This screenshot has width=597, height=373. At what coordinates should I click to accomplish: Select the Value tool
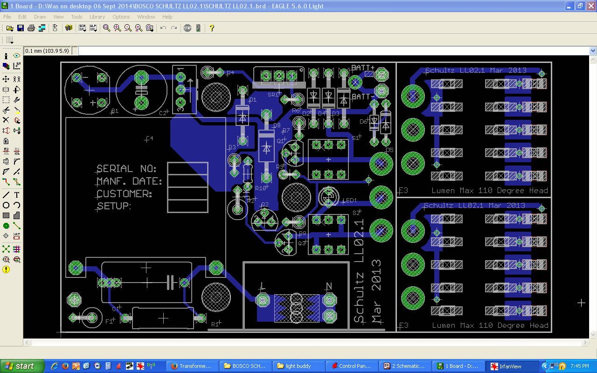tap(17, 151)
